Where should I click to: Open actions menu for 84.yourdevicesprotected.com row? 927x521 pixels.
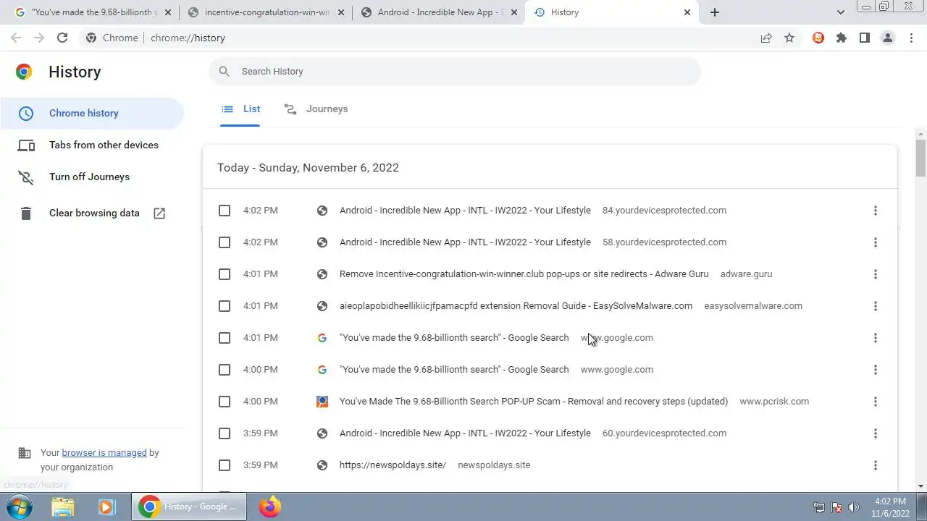point(875,211)
